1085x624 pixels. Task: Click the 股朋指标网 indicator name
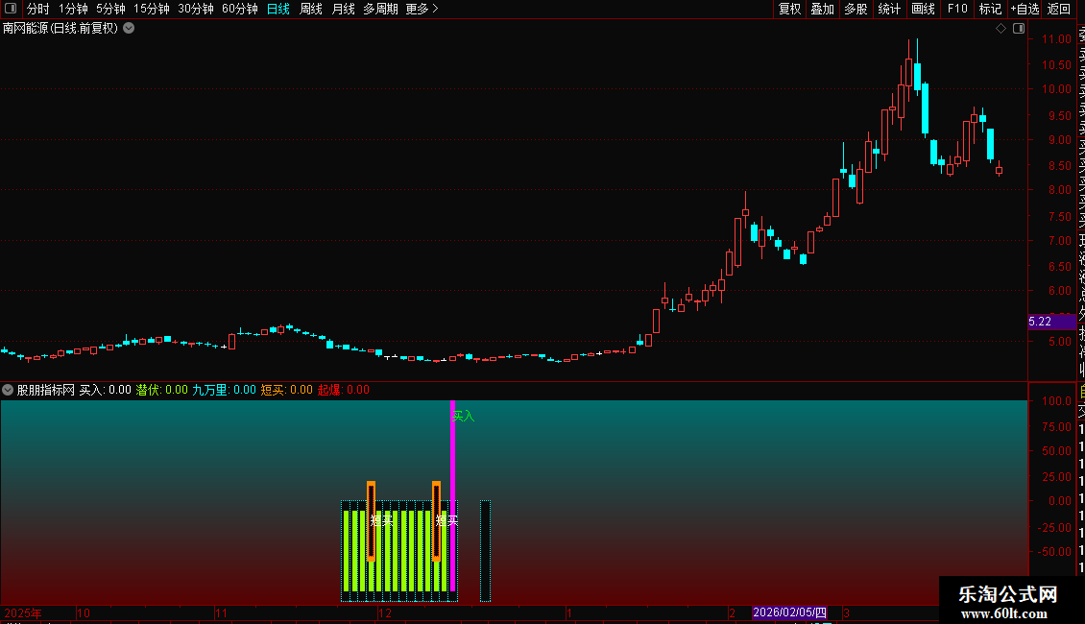coord(46,390)
